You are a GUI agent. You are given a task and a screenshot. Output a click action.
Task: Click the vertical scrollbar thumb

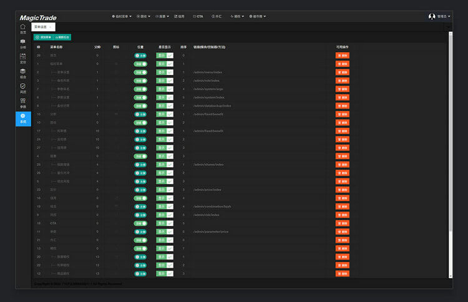451,133
